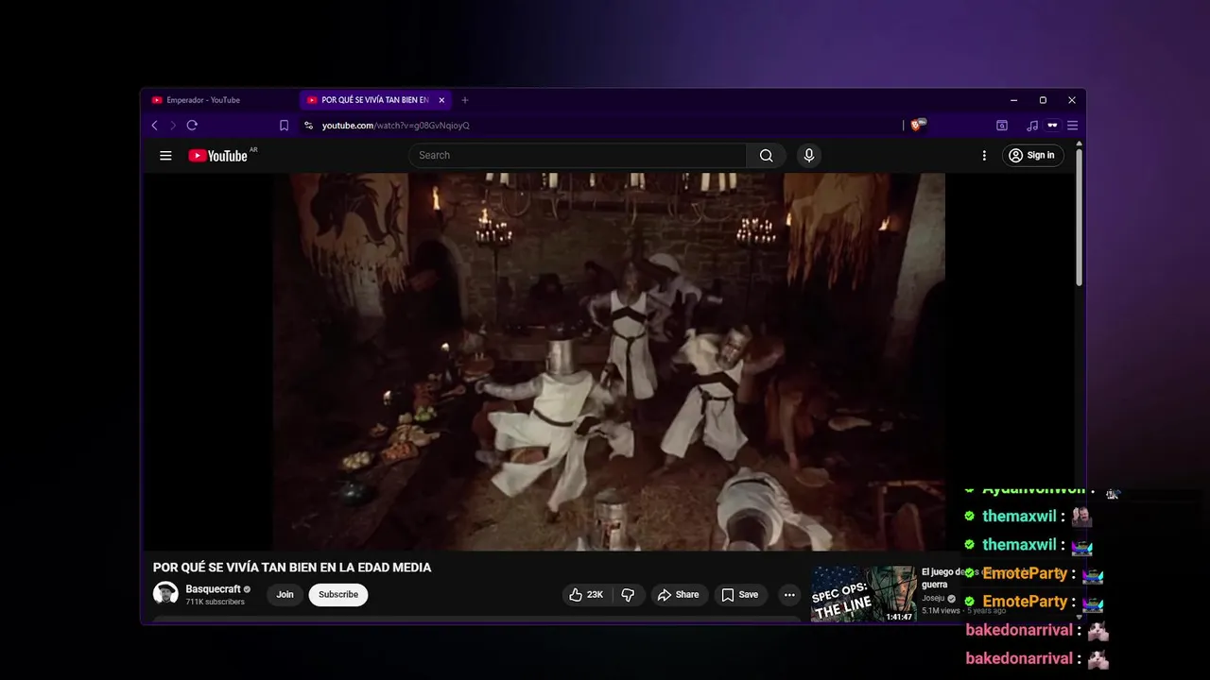Click the 711K subscribers text

click(x=215, y=602)
